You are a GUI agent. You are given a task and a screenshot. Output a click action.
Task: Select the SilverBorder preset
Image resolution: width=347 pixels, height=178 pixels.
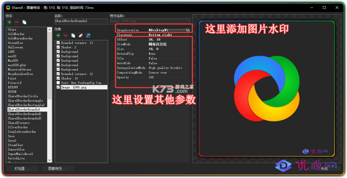point(18,127)
